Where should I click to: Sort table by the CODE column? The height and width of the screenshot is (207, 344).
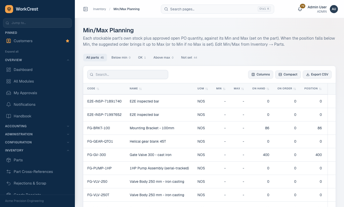point(93,89)
